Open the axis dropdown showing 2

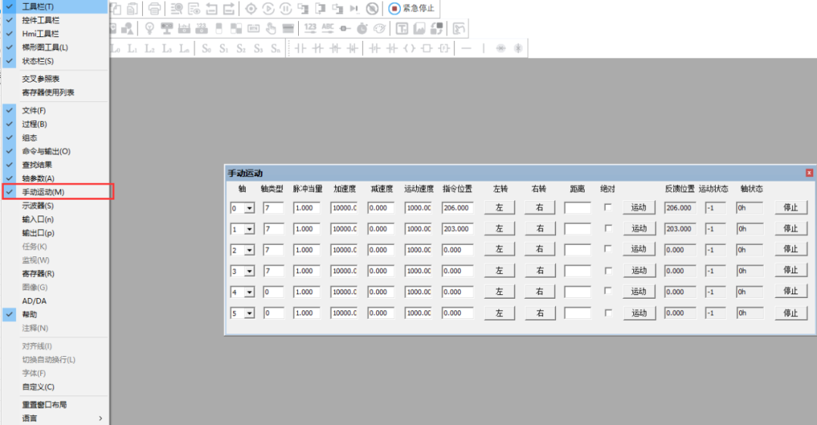click(x=250, y=250)
